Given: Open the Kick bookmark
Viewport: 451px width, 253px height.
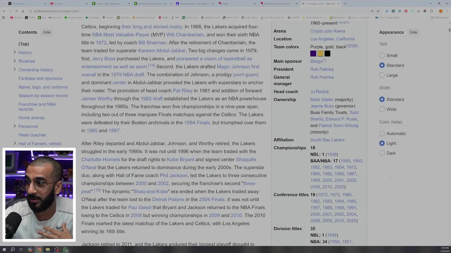Looking at the screenshot, I should (42, 17).
